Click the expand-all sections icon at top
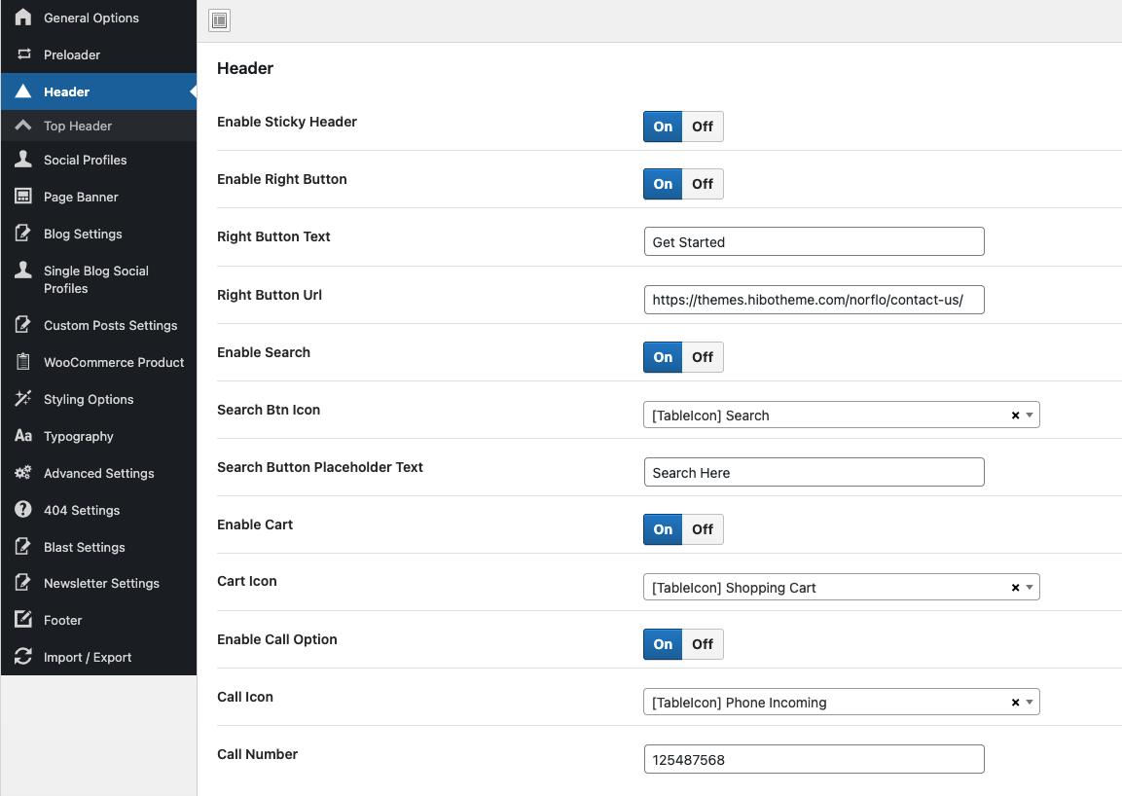Viewport: 1122px width, 796px height. [x=220, y=20]
